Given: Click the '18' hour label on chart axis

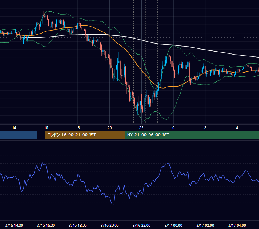Looking at the screenshot, I should coord(78,128).
